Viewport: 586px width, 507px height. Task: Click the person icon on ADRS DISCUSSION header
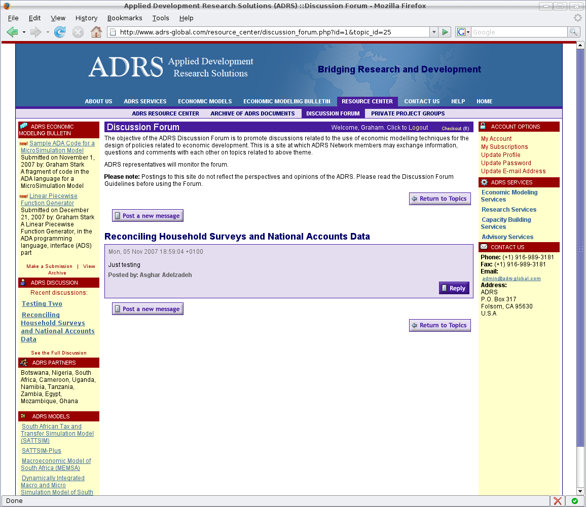click(22, 282)
